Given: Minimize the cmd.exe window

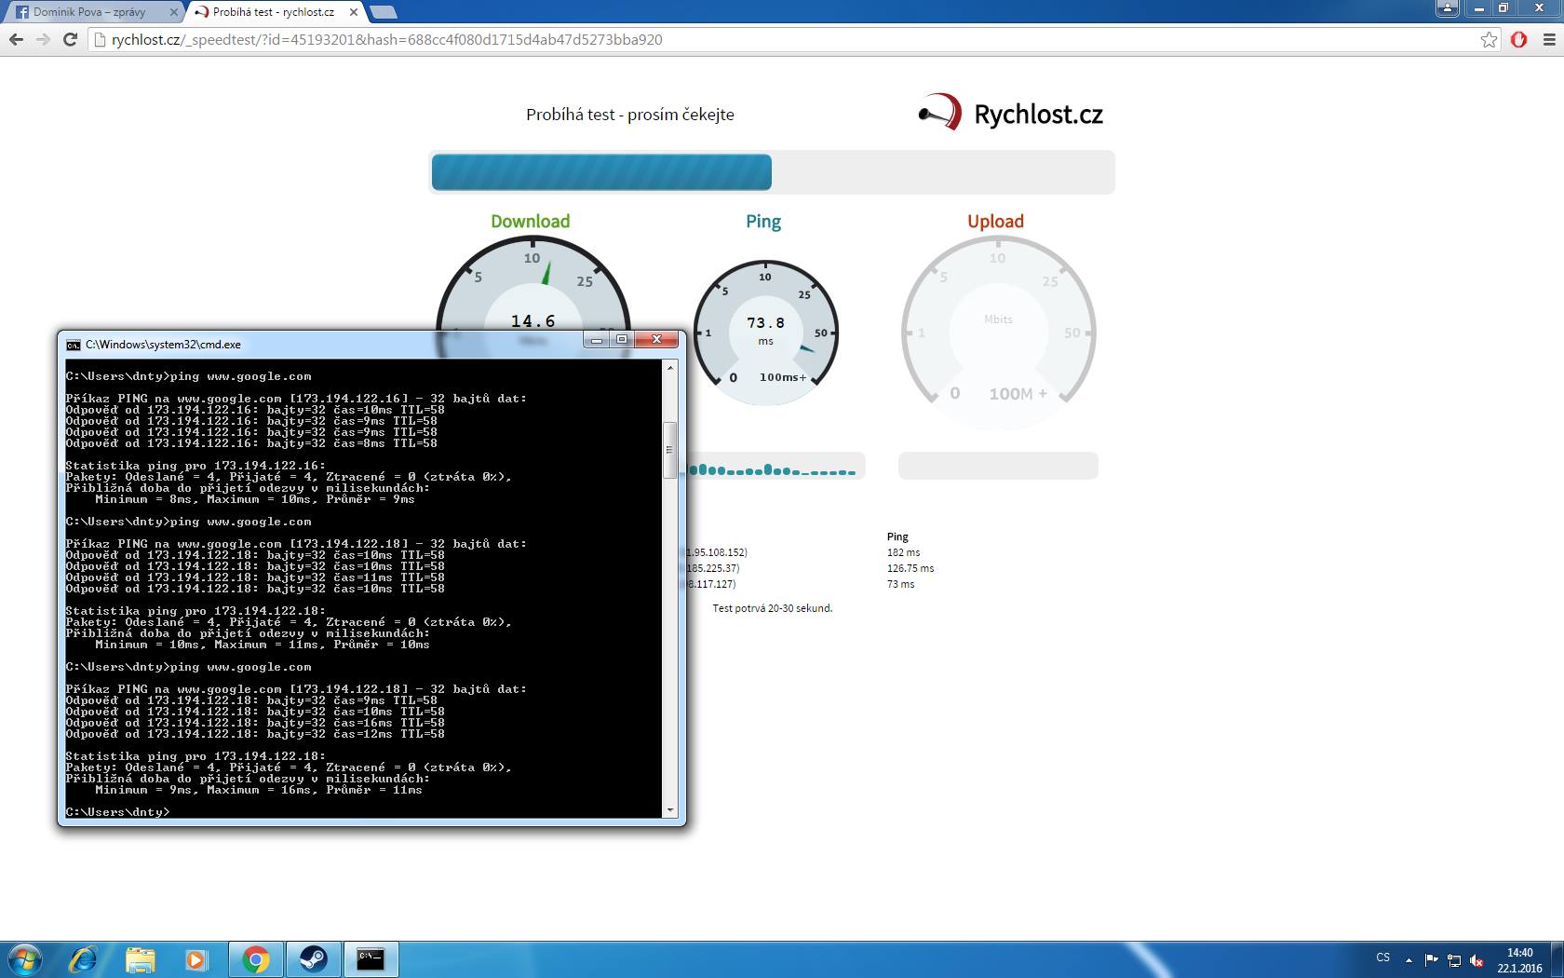Looking at the screenshot, I should [x=597, y=340].
